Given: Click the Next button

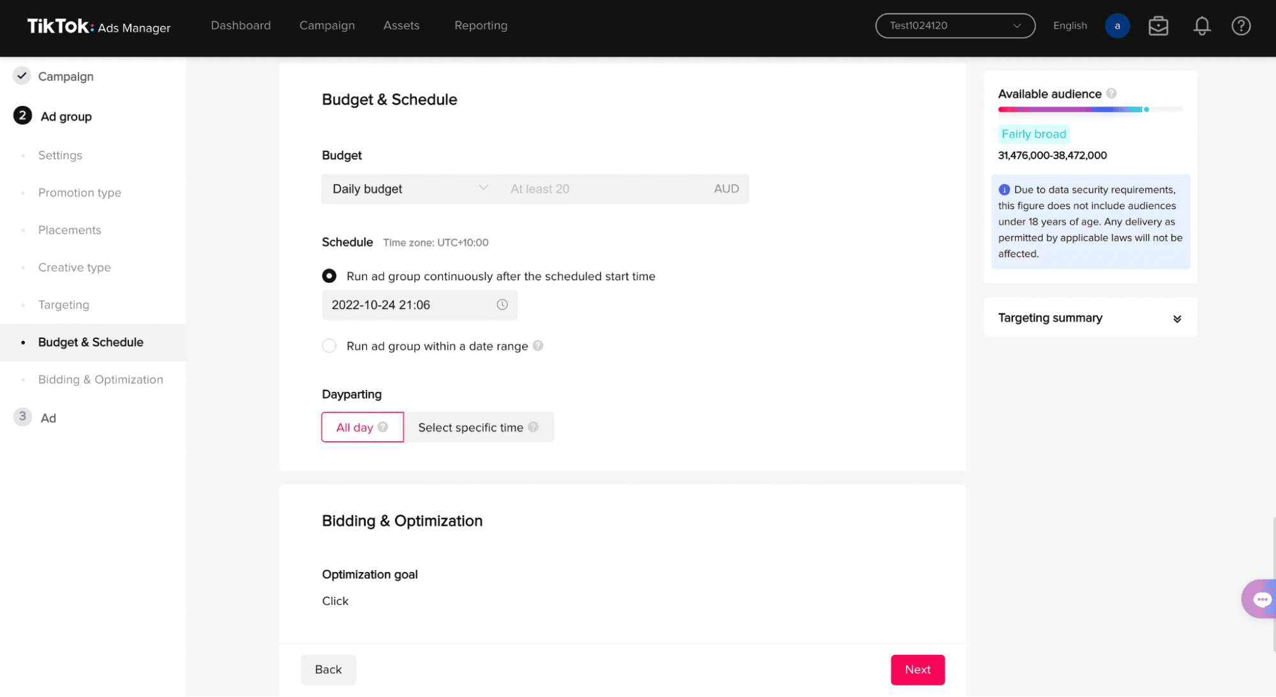Looking at the screenshot, I should tap(917, 670).
